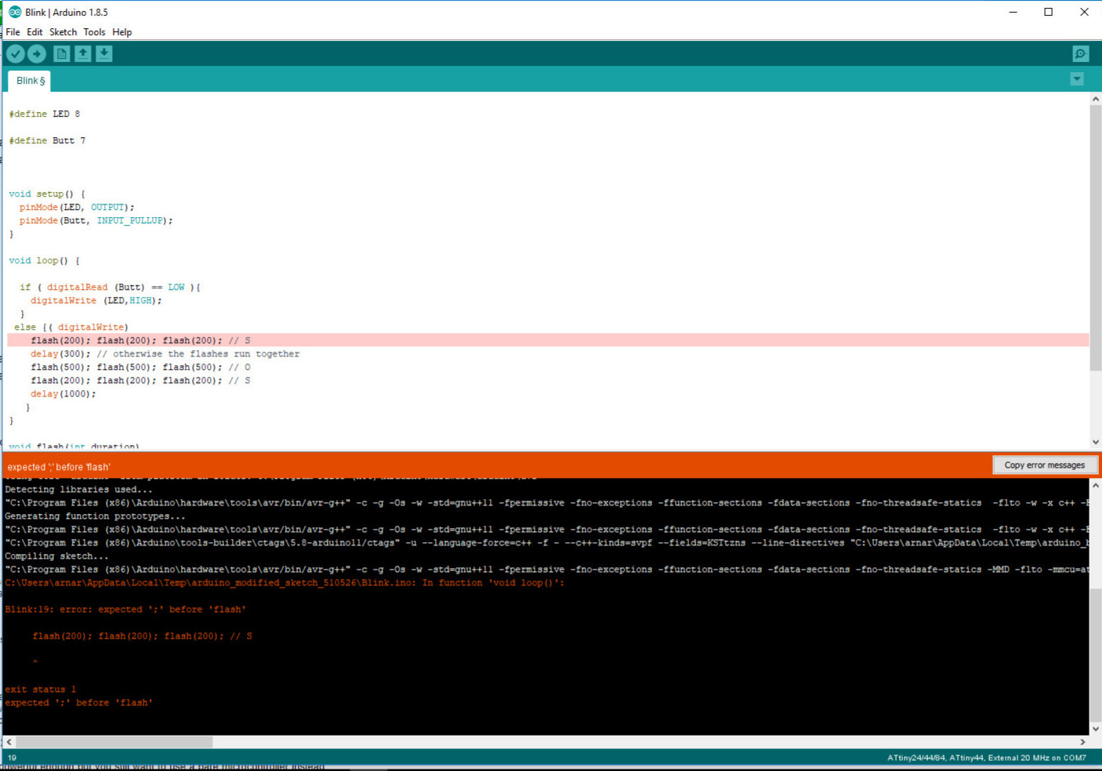Click the 'Blink:19: error' console line
Screen dimensions: 1102x771
click(x=125, y=610)
